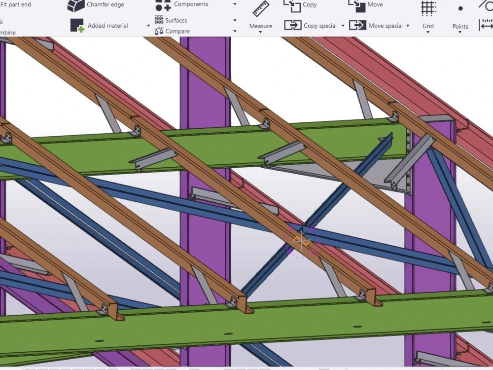493x370 pixels.
Task: Open the Surfaces dropdown arrow
Action: 235,20
